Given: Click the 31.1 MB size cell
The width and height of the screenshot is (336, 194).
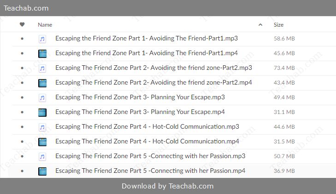Looking at the screenshot, I should [x=284, y=112].
